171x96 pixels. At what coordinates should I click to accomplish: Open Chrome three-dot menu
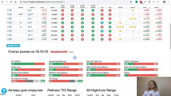tap(168, 2)
